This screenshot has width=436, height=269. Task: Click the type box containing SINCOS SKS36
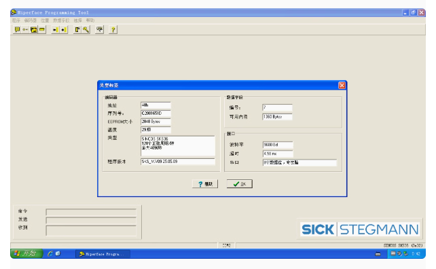178,146
